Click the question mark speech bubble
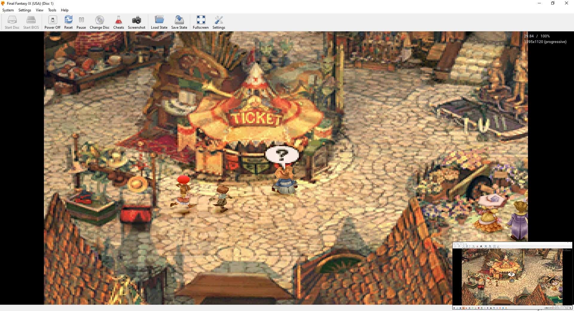The height and width of the screenshot is (311, 574). (x=282, y=156)
